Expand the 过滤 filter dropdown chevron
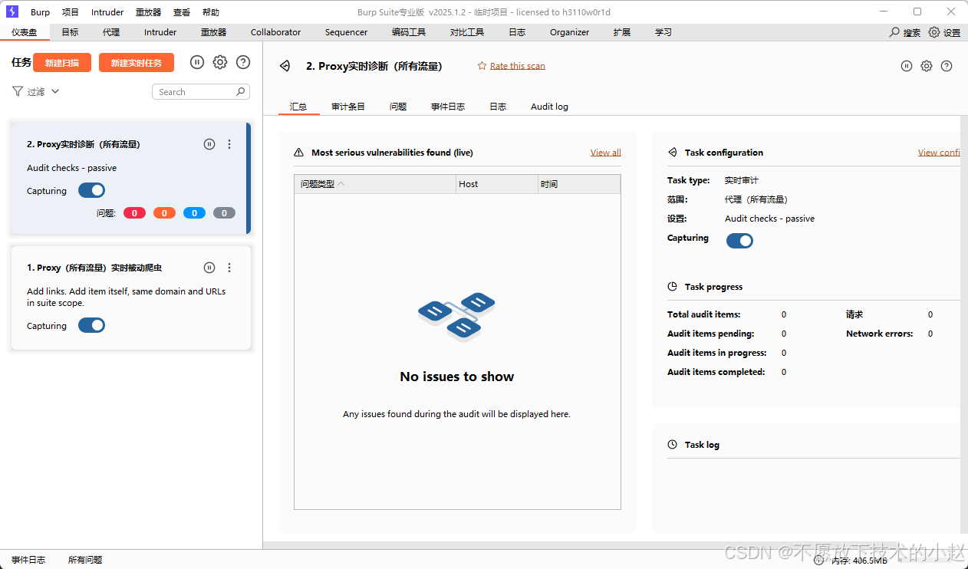The image size is (968, 569). tap(55, 91)
